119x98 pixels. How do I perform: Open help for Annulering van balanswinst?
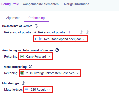pos(57,50)
